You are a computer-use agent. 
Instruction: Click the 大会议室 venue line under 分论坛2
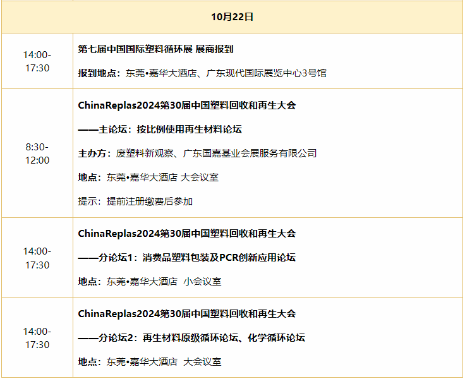(150, 361)
